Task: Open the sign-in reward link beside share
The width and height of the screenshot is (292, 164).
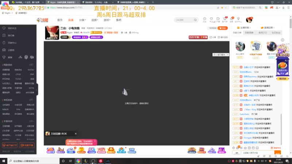Action: pos(223,37)
